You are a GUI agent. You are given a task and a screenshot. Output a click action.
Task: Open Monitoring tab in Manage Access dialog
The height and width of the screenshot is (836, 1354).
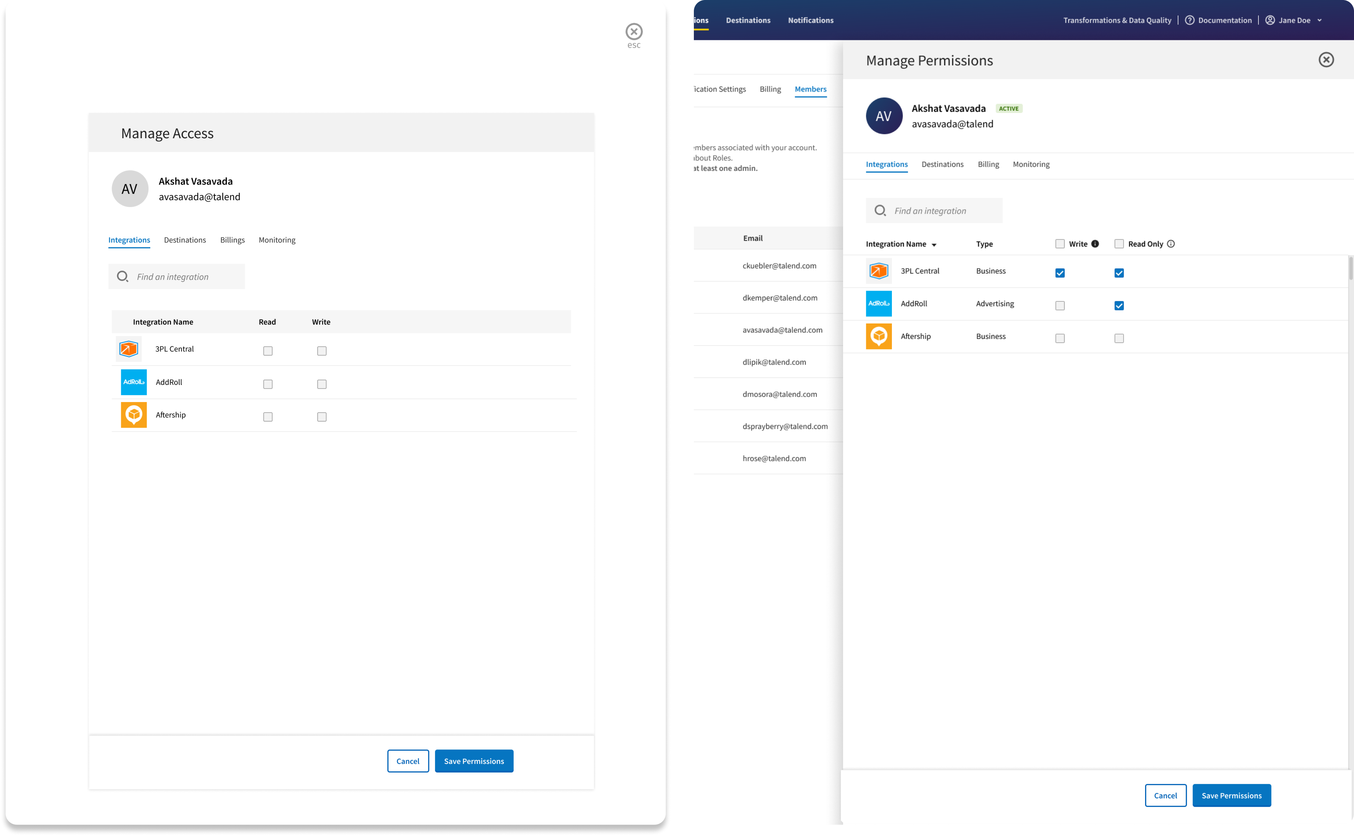click(x=277, y=240)
